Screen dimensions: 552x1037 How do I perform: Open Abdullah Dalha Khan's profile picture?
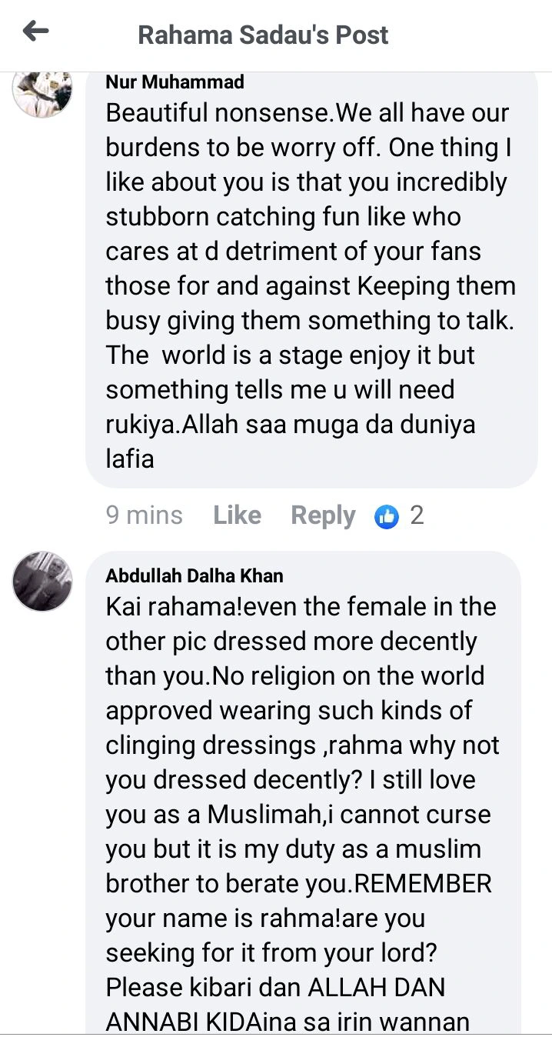tap(42, 581)
